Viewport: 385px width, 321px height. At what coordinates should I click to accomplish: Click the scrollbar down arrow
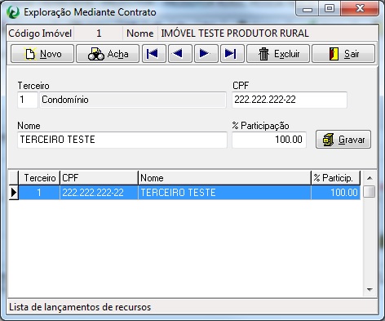point(370,290)
